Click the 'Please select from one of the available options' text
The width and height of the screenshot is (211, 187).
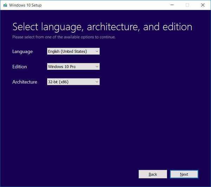(64, 37)
